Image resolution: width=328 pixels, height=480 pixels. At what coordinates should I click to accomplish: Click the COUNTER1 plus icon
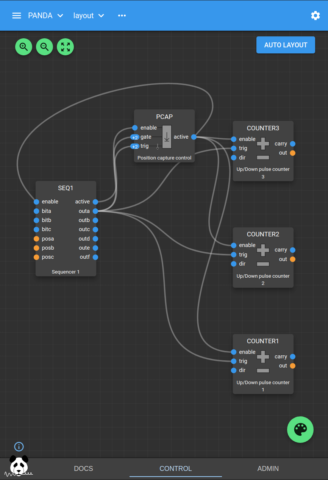[x=263, y=356]
